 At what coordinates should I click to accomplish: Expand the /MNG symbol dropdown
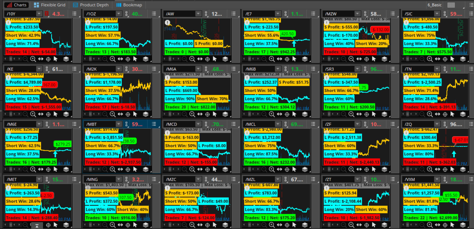(x=119, y=179)
